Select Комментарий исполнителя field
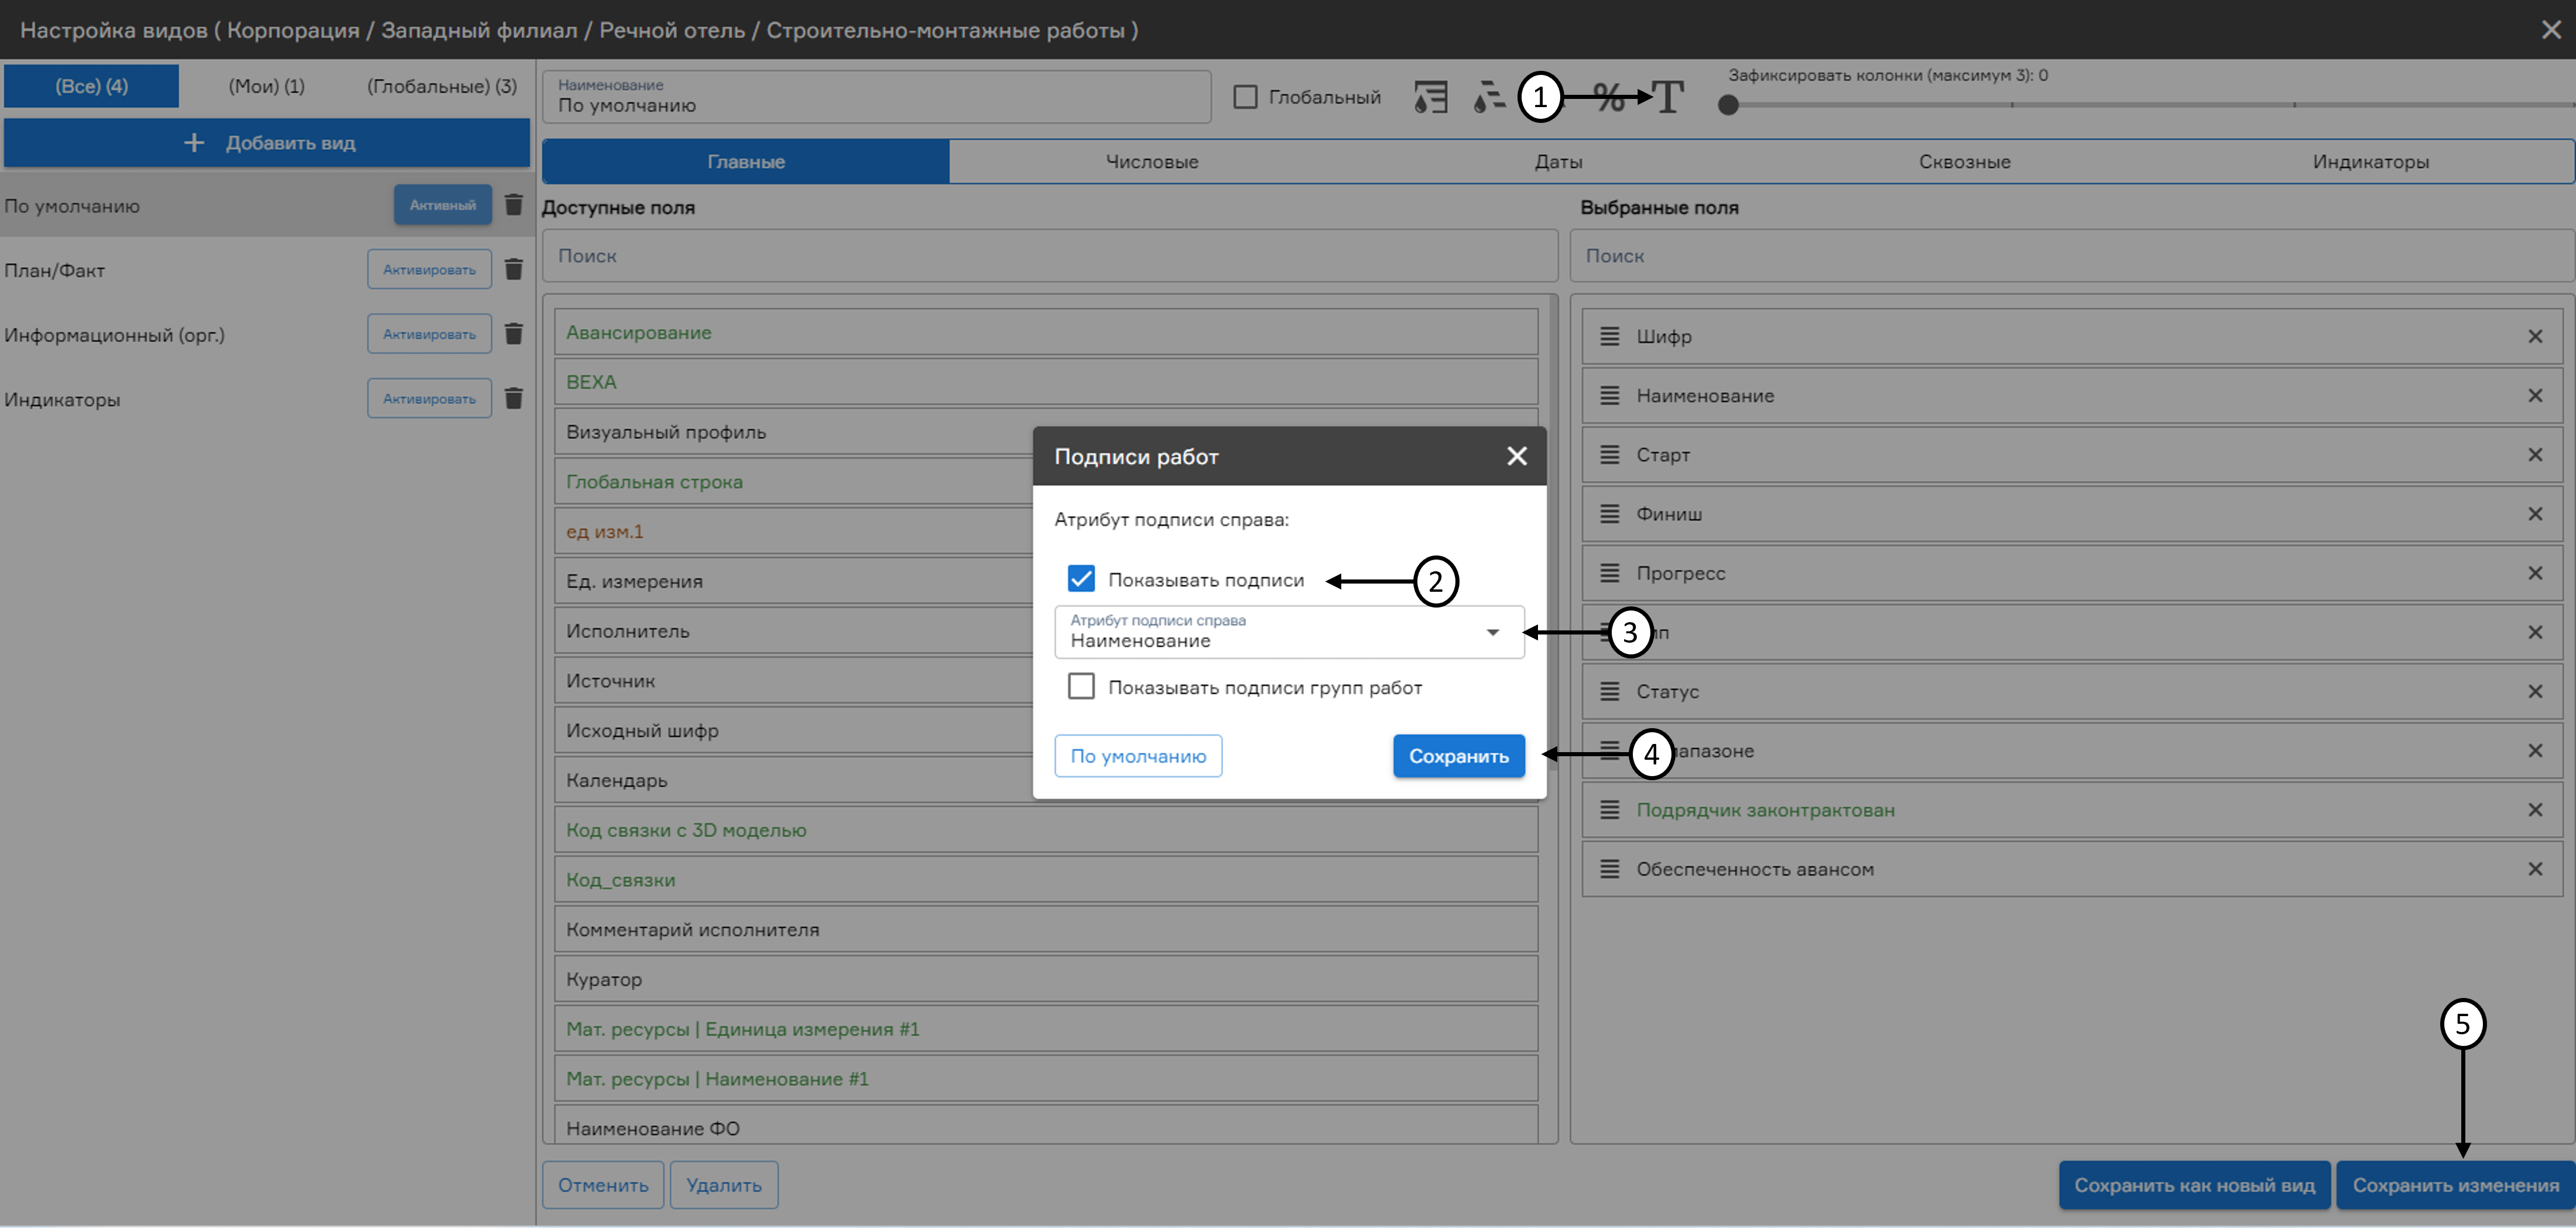Viewport: 2576px width, 1228px height. [x=1046, y=930]
